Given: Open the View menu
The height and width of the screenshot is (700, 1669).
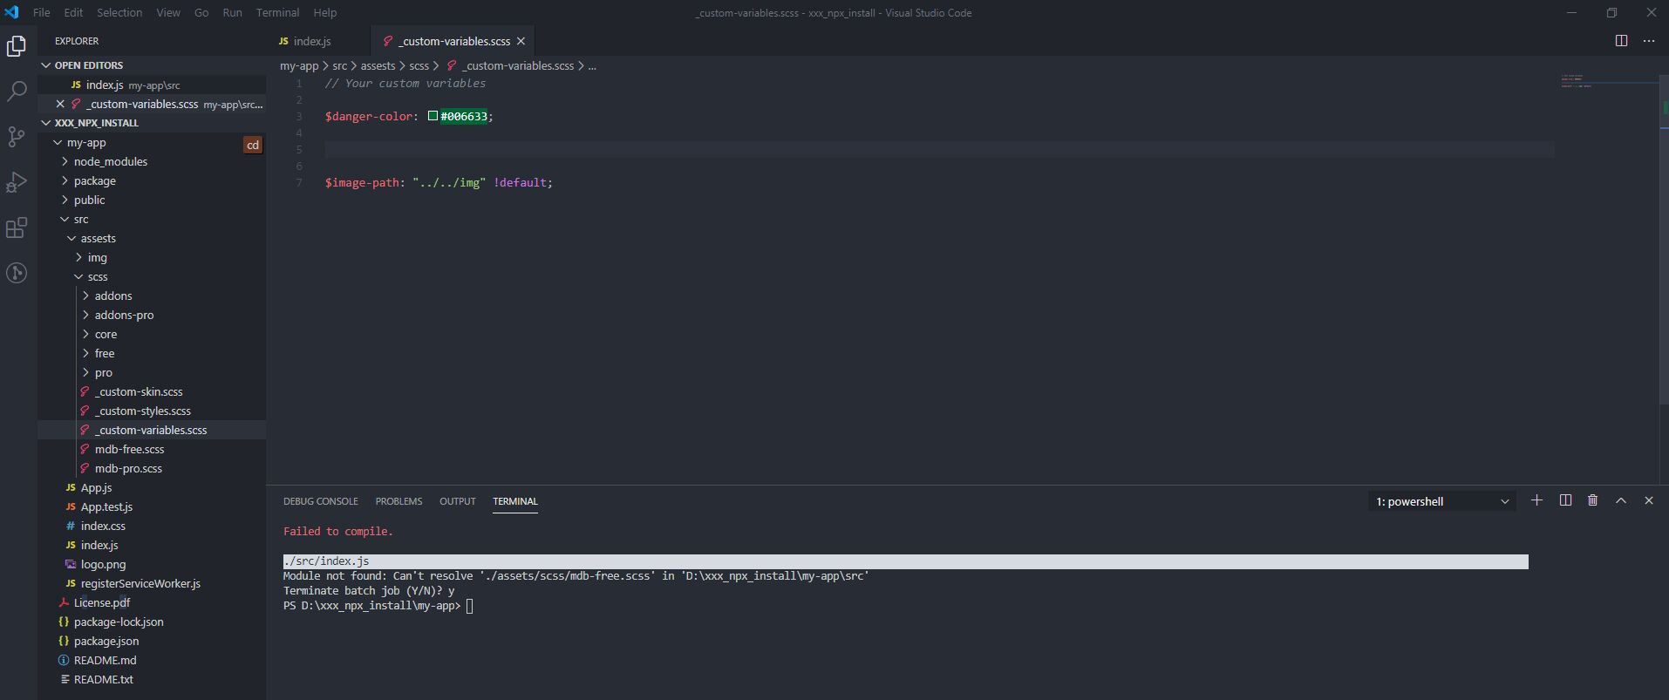Looking at the screenshot, I should (x=168, y=12).
